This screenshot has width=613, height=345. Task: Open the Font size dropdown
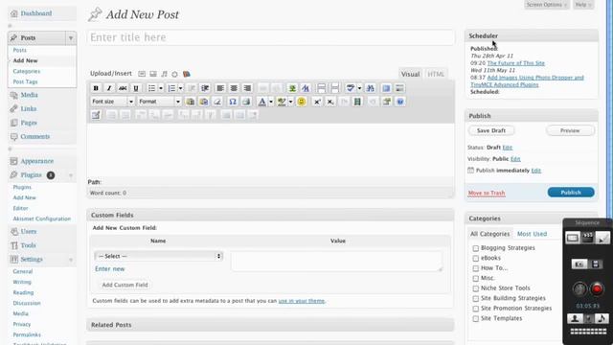click(112, 102)
